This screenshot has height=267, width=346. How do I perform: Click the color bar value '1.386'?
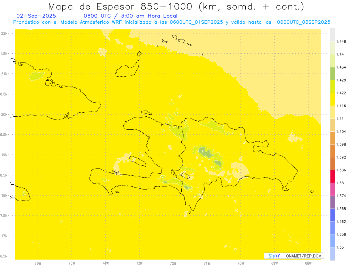click(x=341, y=170)
